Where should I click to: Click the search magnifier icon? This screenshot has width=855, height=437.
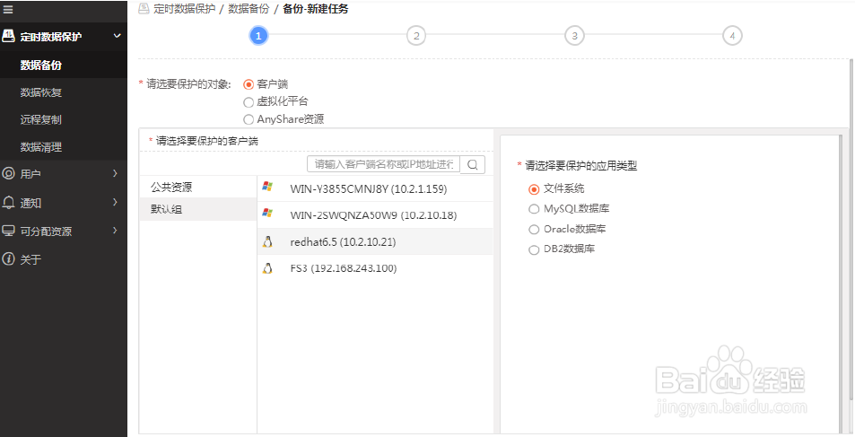473,164
